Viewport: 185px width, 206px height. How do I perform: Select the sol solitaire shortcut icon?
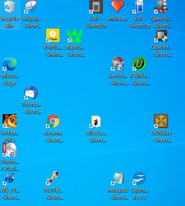[139, 7]
